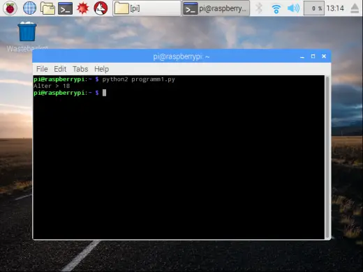Image resolution: width=363 pixels, height=272 pixels.
Task: Open the Wi-Fi network menu
Action: 276,8
